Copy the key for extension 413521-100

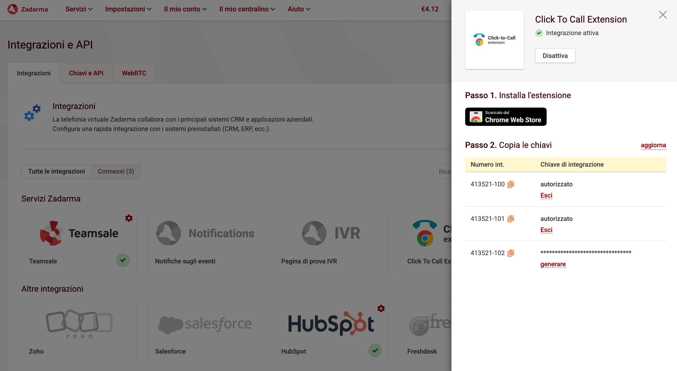point(511,184)
